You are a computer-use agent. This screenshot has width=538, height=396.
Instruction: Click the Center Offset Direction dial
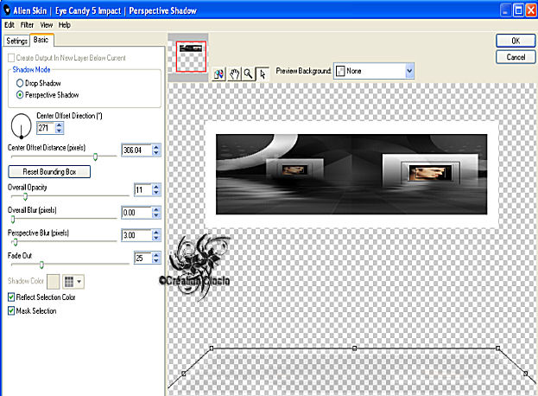20,128
